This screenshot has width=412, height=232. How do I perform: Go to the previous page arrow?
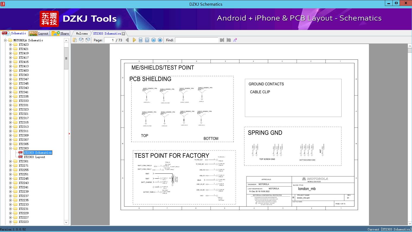pyautogui.click(x=127, y=40)
